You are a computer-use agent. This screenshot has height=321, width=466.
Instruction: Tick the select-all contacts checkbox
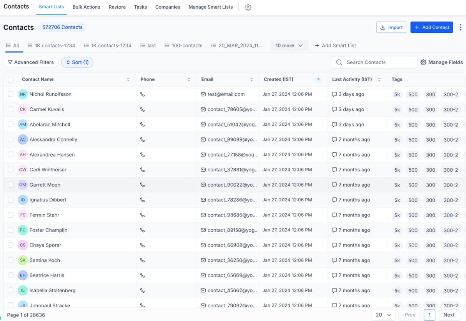(11, 79)
